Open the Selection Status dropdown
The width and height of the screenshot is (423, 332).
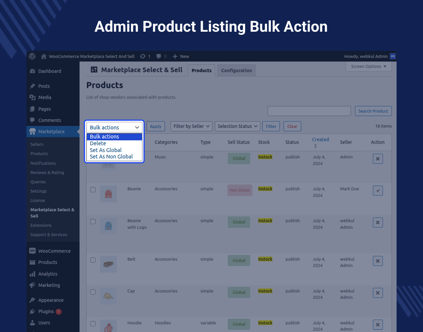pyautogui.click(x=238, y=126)
